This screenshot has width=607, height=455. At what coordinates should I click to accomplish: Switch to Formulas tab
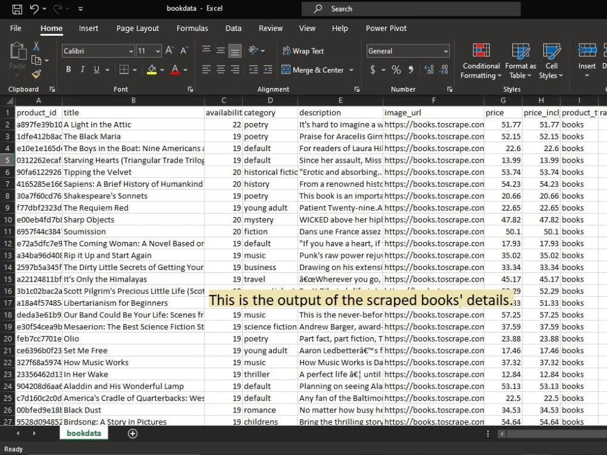[x=192, y=29]
